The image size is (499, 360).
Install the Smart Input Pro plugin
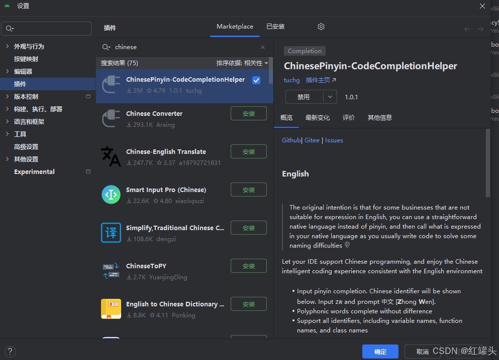coord(249,190)
